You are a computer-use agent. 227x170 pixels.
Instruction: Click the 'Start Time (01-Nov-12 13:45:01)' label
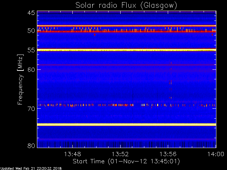(126, 161)
